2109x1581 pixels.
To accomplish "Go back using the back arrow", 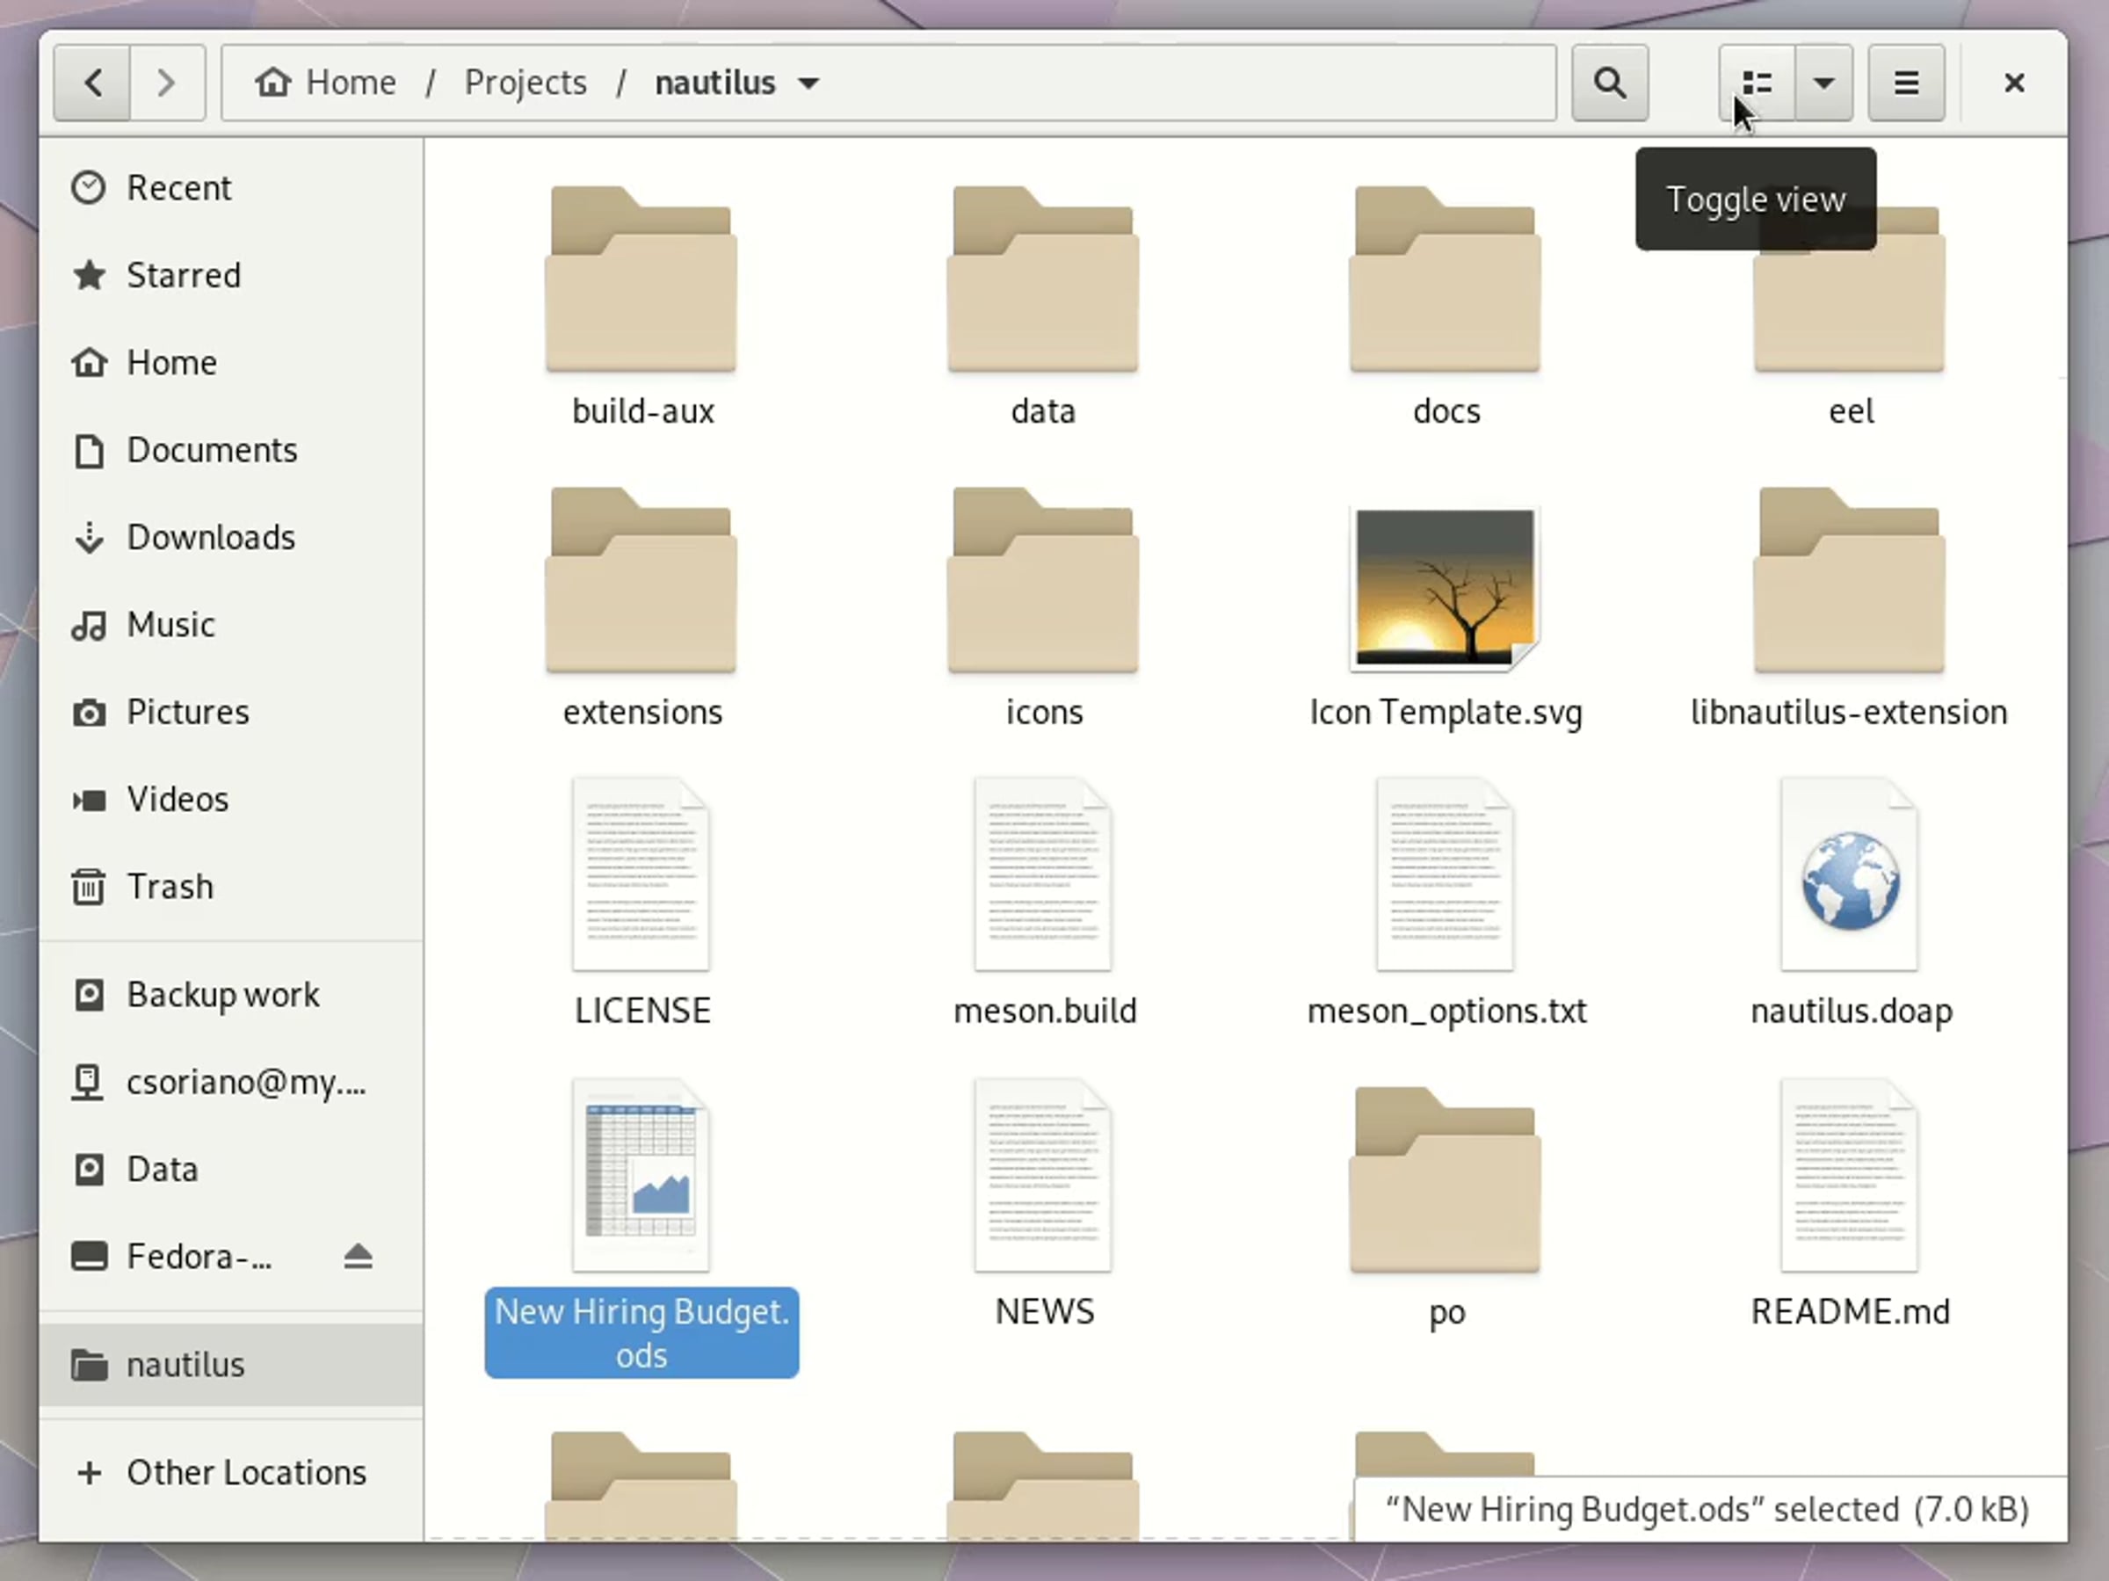I will click(x=92, y=83).
